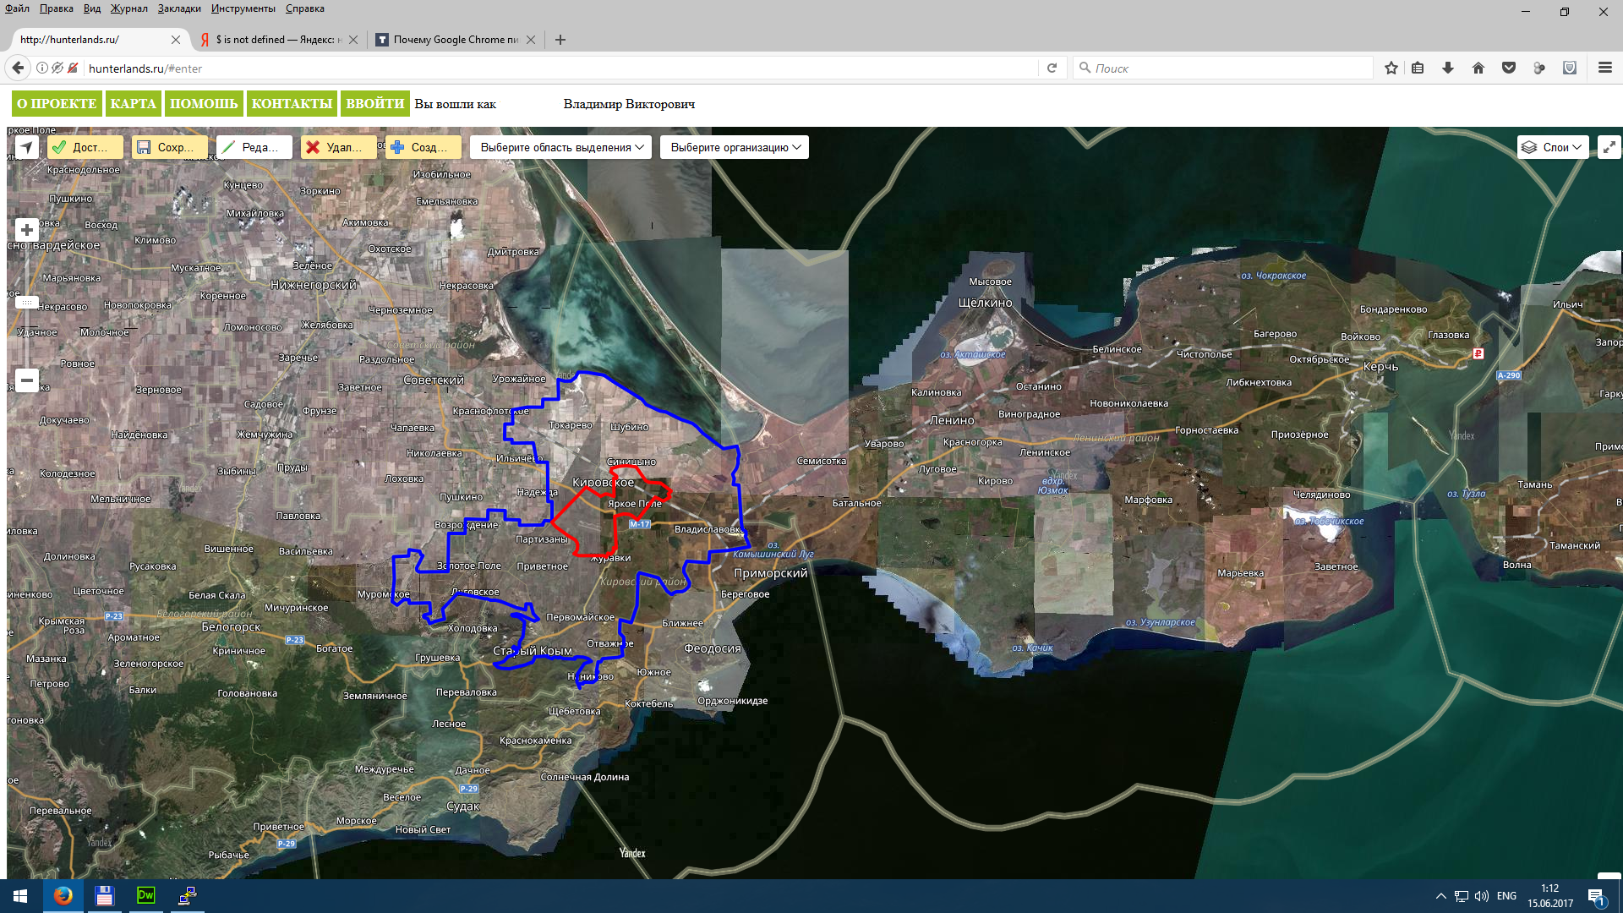The width and height of the screenshot is (1623, 913).
Task: Click the green checkmark 'Дост...' button
Action: (x=85, y=147)
